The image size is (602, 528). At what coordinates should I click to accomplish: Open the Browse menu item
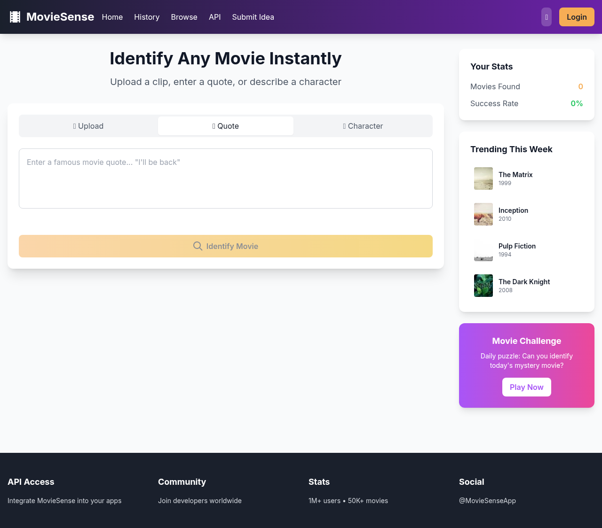coord(184,17)
